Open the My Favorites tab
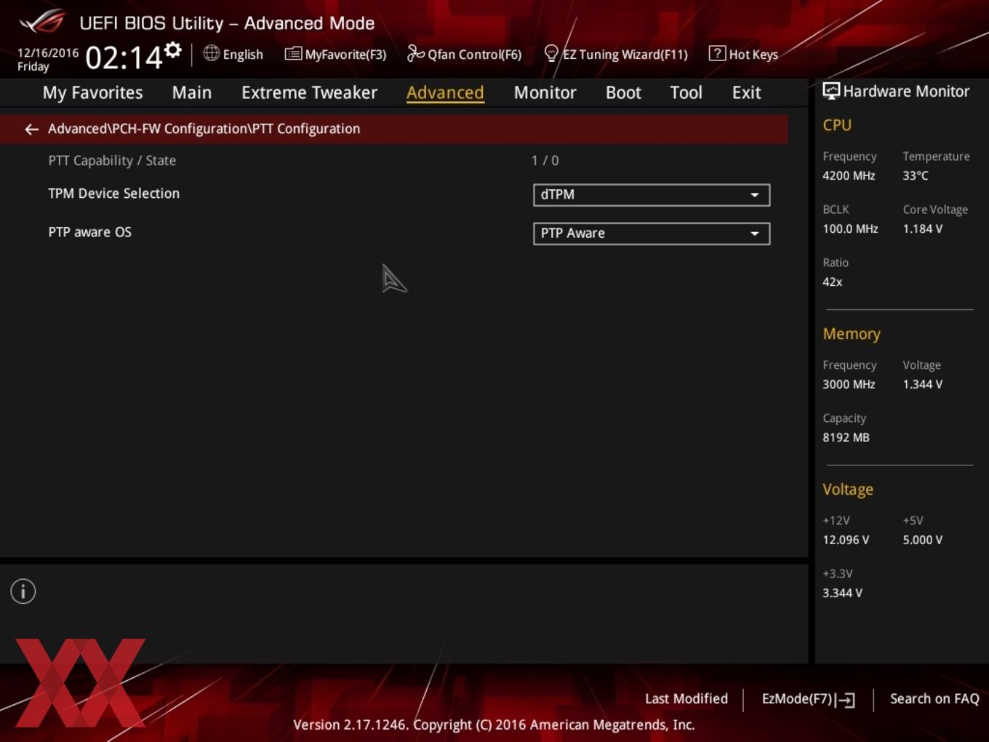This screenshot has height=742, width=989. [x=92, y=92]
